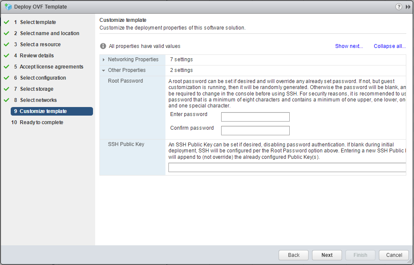Collapse the Other Properties section
414x265 pixels.
point(104,70)
